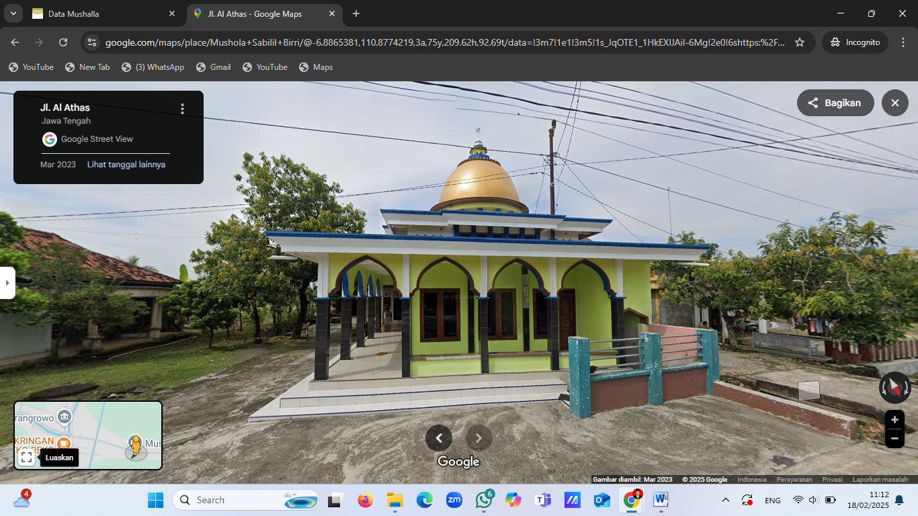Open the WhatsApp bookmark
The image size is (918, 516).
[x=153, y=67]
